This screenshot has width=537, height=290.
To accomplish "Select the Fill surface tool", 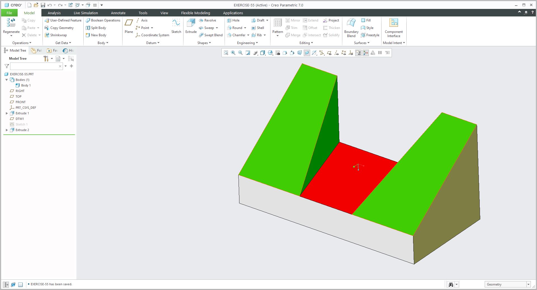I will coord(366,20).
